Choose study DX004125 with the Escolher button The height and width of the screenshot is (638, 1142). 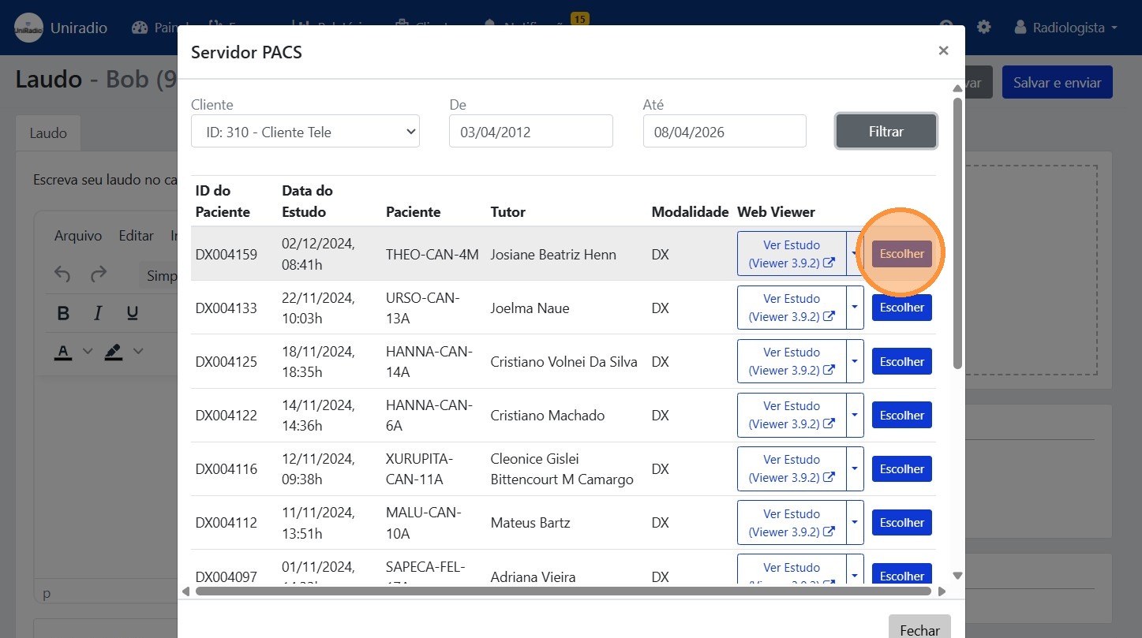pyautogui.click(x=901, y=362)
